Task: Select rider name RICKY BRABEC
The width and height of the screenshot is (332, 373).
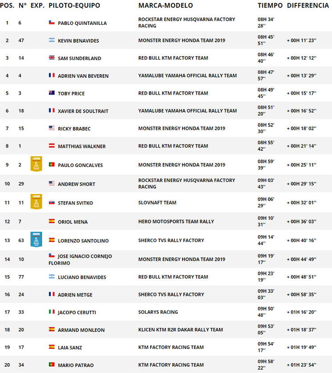Action: (x=74, y=129)
